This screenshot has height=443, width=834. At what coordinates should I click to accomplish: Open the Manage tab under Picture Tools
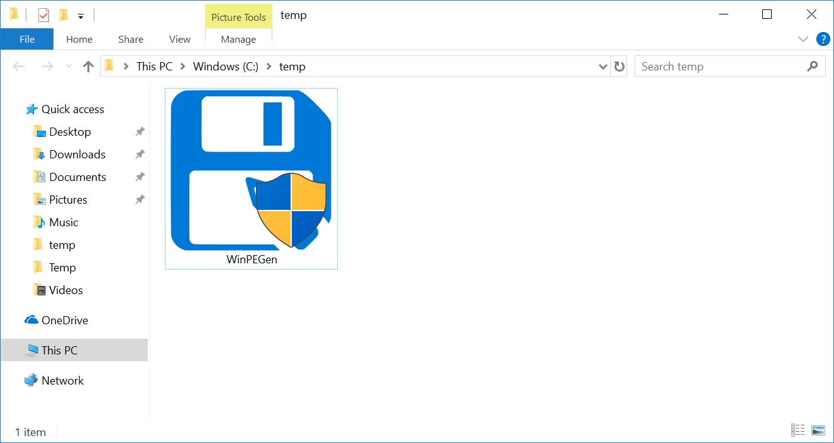coord(238,39)
